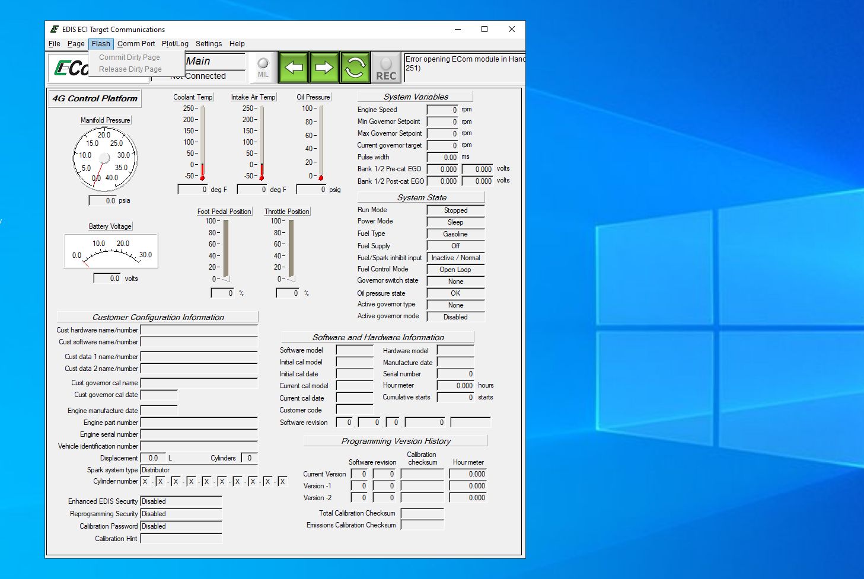This screenshot has height=579, width=864.
Task: Click the ECom logo in the toolbar
Action: (x=70, y=68)
